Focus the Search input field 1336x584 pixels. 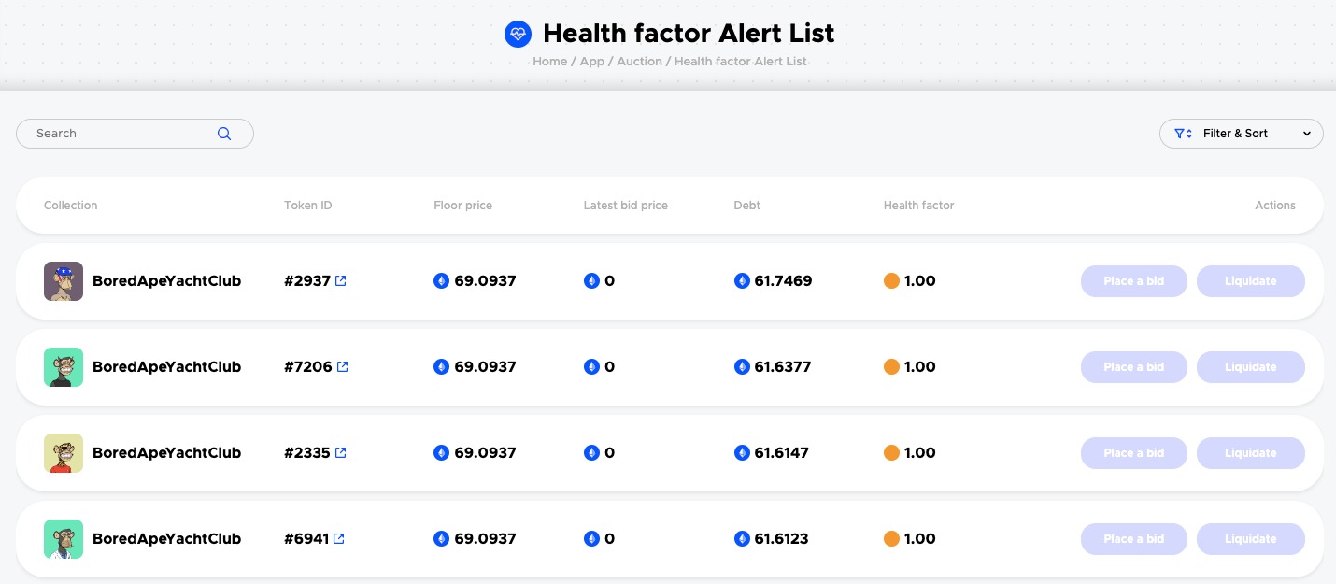pos(135,134)
